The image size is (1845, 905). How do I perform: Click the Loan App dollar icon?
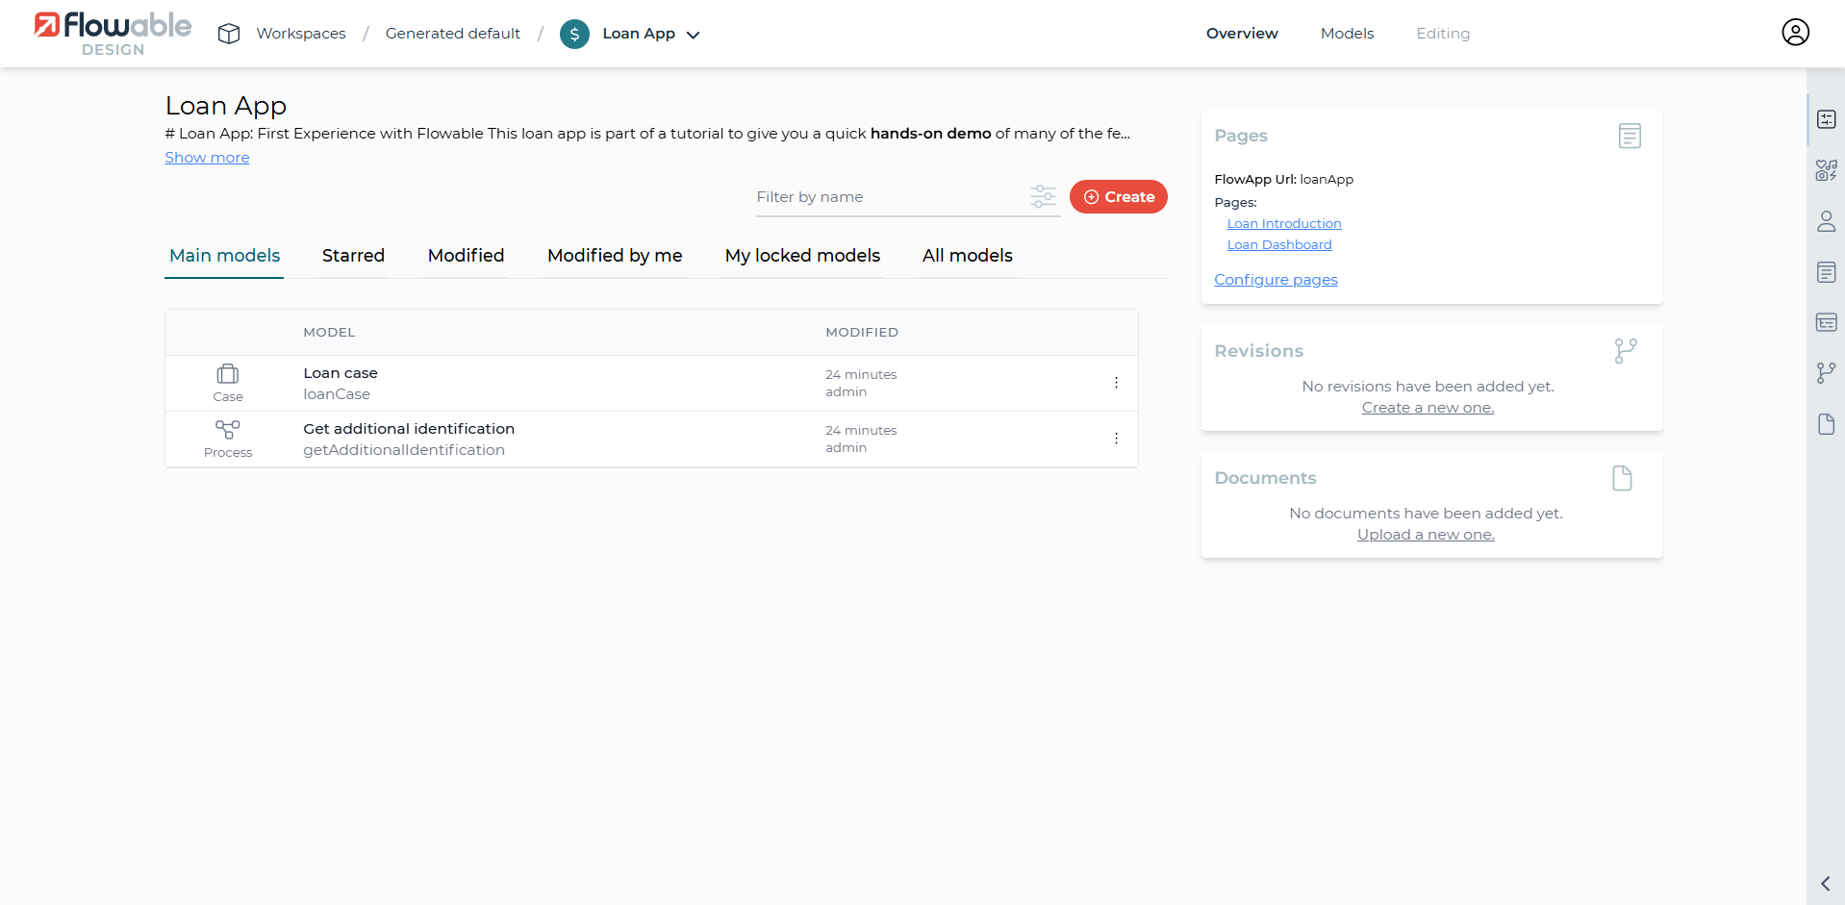(574, 35)
